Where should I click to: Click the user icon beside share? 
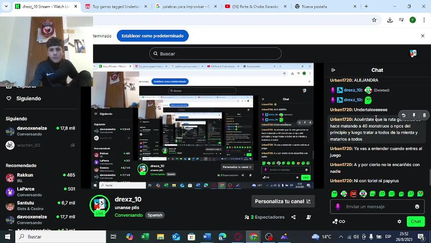tap(309, 217)
